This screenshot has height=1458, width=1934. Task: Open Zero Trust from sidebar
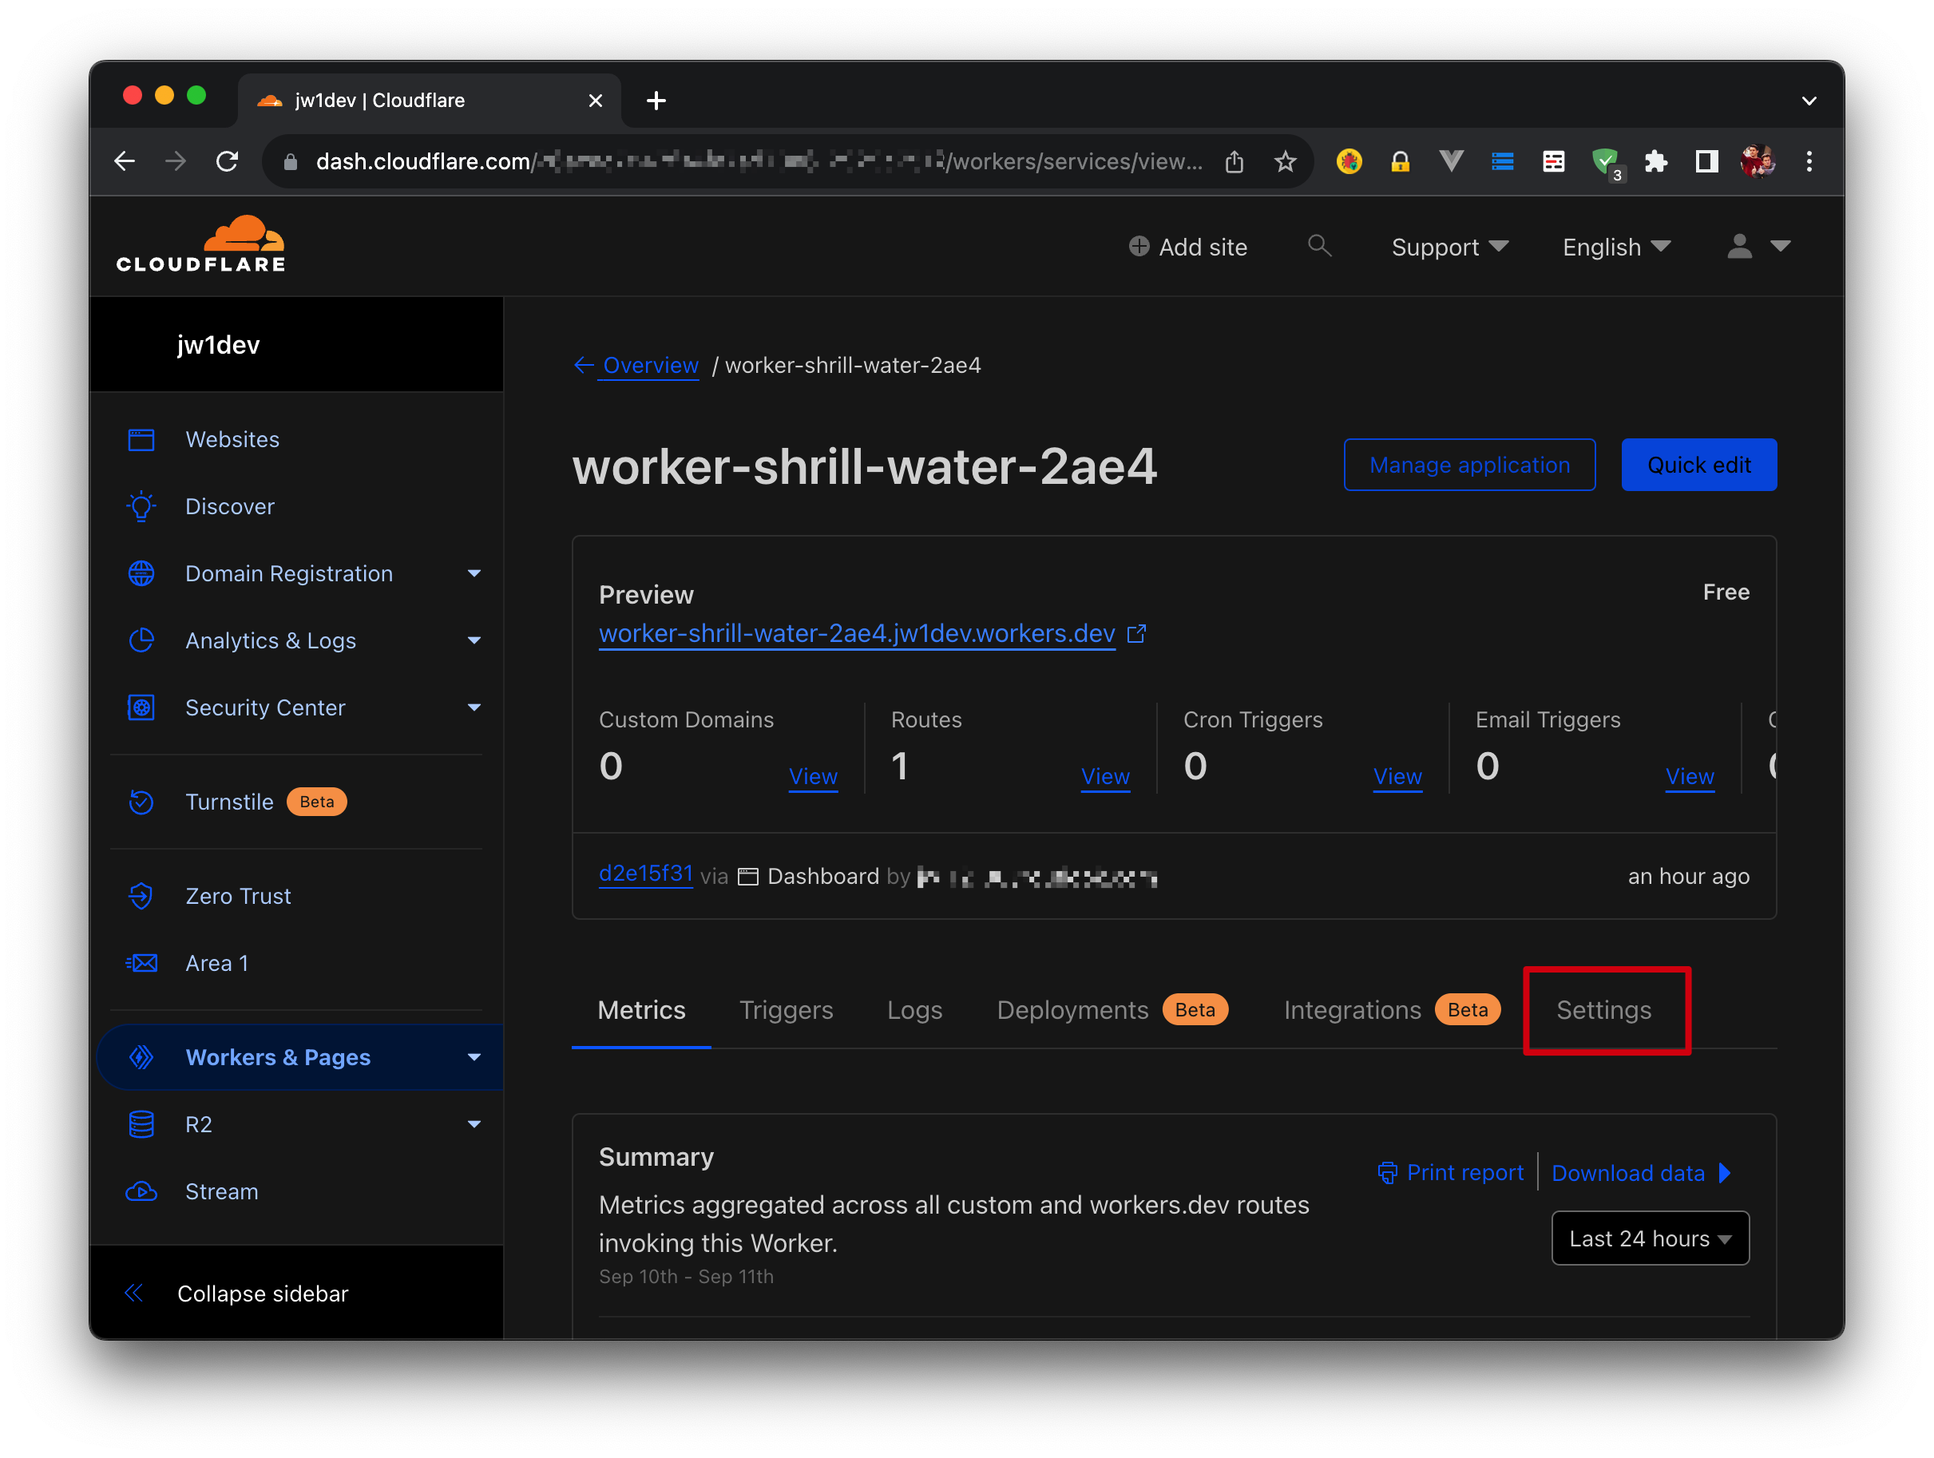238,896
